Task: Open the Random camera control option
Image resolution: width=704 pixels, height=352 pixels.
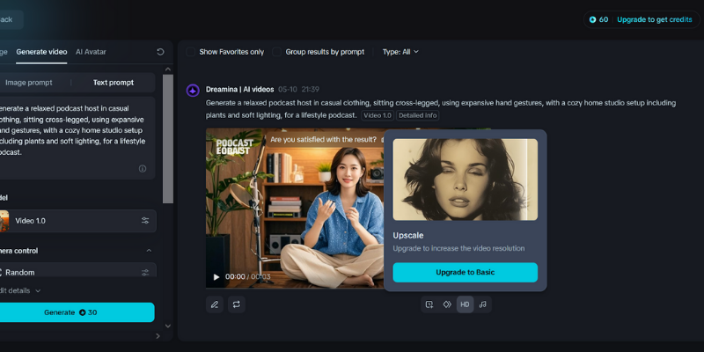Action: (77, 271)
